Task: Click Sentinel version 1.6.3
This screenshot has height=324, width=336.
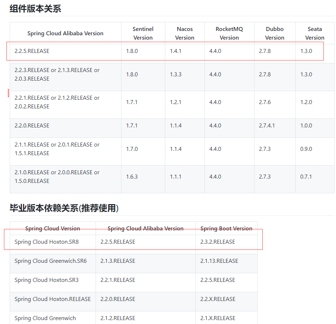Action: pos(132,177)
